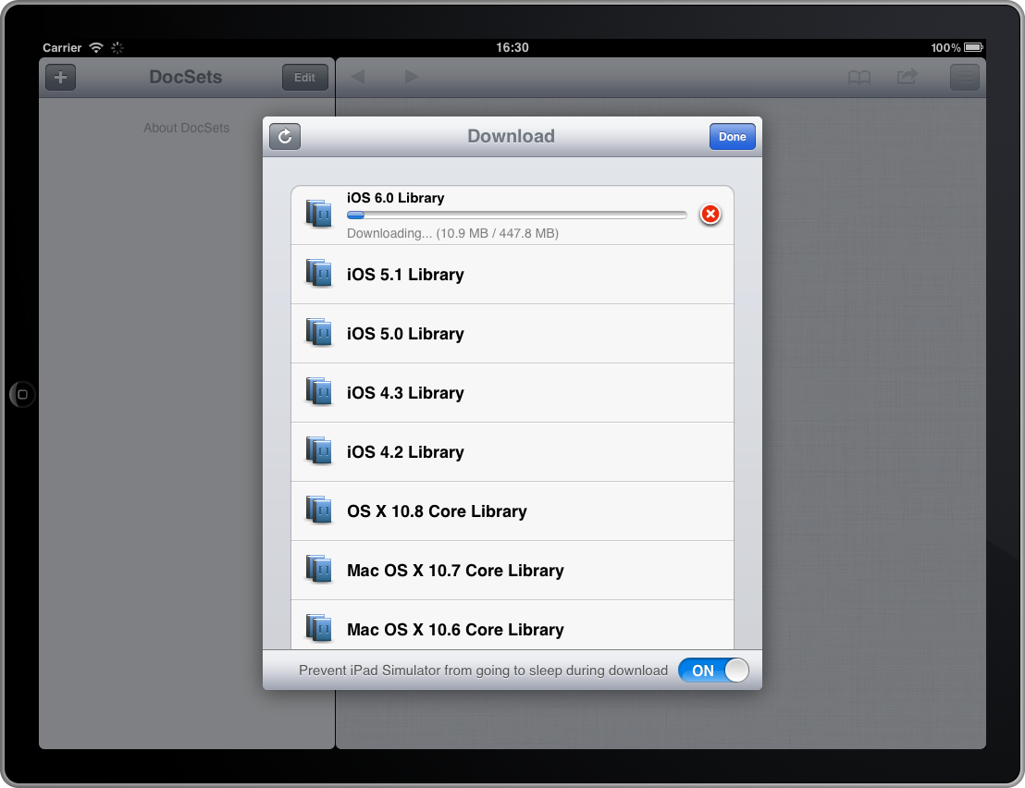This screenshot has height=788, width=1025.
Task: Cancel the iOS 6.0 Library download
Action: click(x=710, y=215)
